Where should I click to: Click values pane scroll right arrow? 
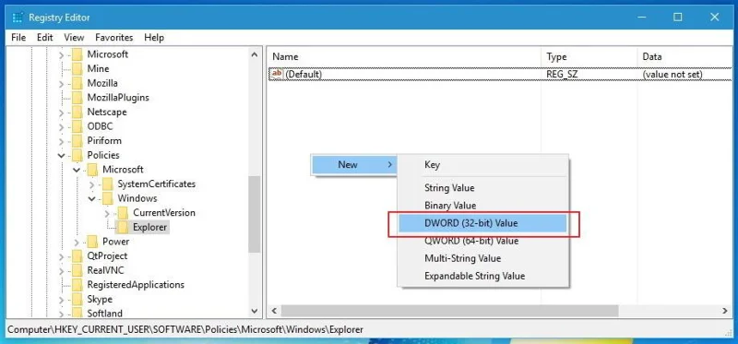pyautogui.click(x=725, y=311)
